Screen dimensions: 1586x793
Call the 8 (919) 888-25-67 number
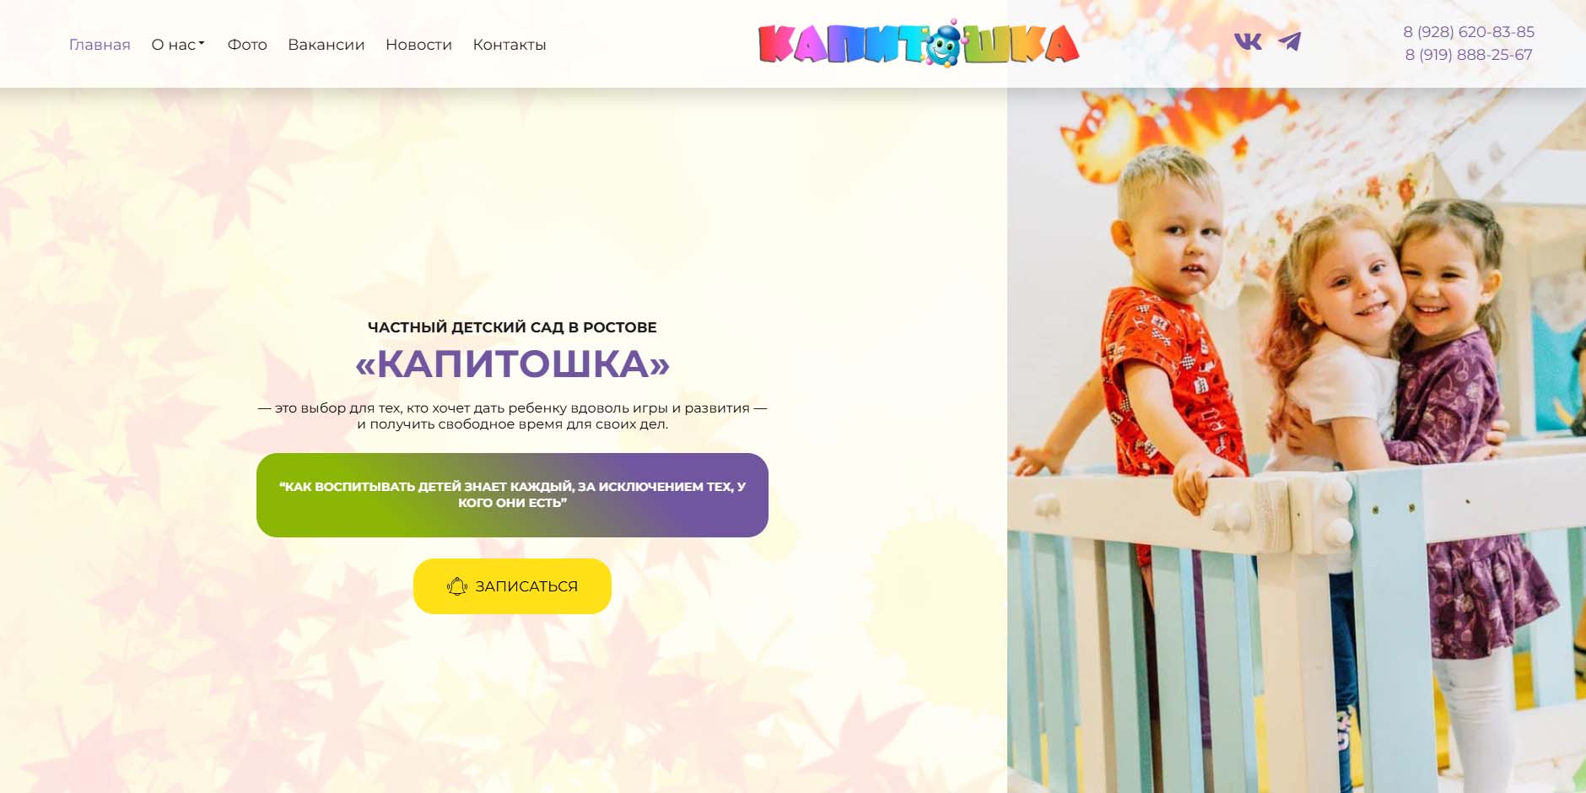pyautogui.click(x=1469, y=55)
